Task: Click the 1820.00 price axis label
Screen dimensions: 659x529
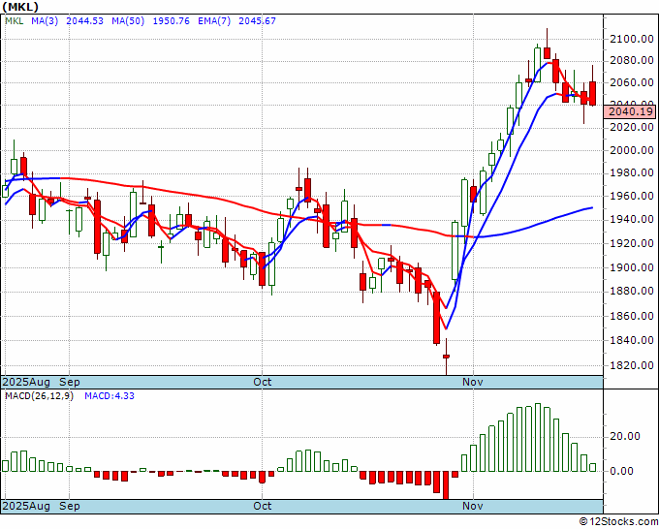Action: click(632, 365)
